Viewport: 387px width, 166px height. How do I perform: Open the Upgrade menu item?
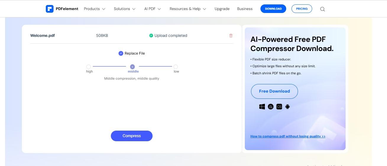pos(222,9)
